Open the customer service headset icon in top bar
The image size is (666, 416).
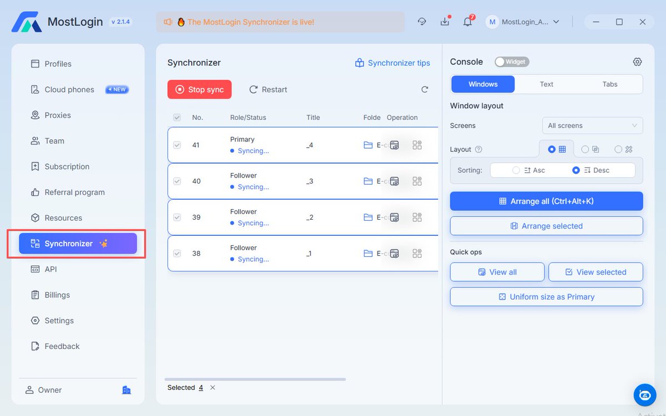coord(422,22)
